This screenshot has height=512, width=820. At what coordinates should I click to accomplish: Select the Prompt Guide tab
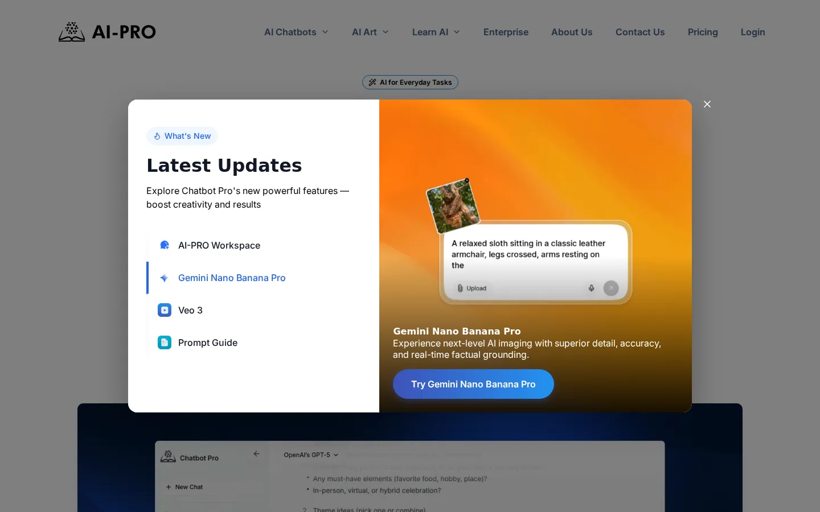254,342
